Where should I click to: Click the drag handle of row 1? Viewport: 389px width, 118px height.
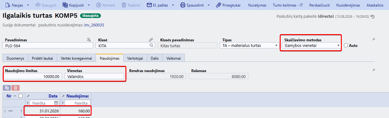[x=5, y=111]
